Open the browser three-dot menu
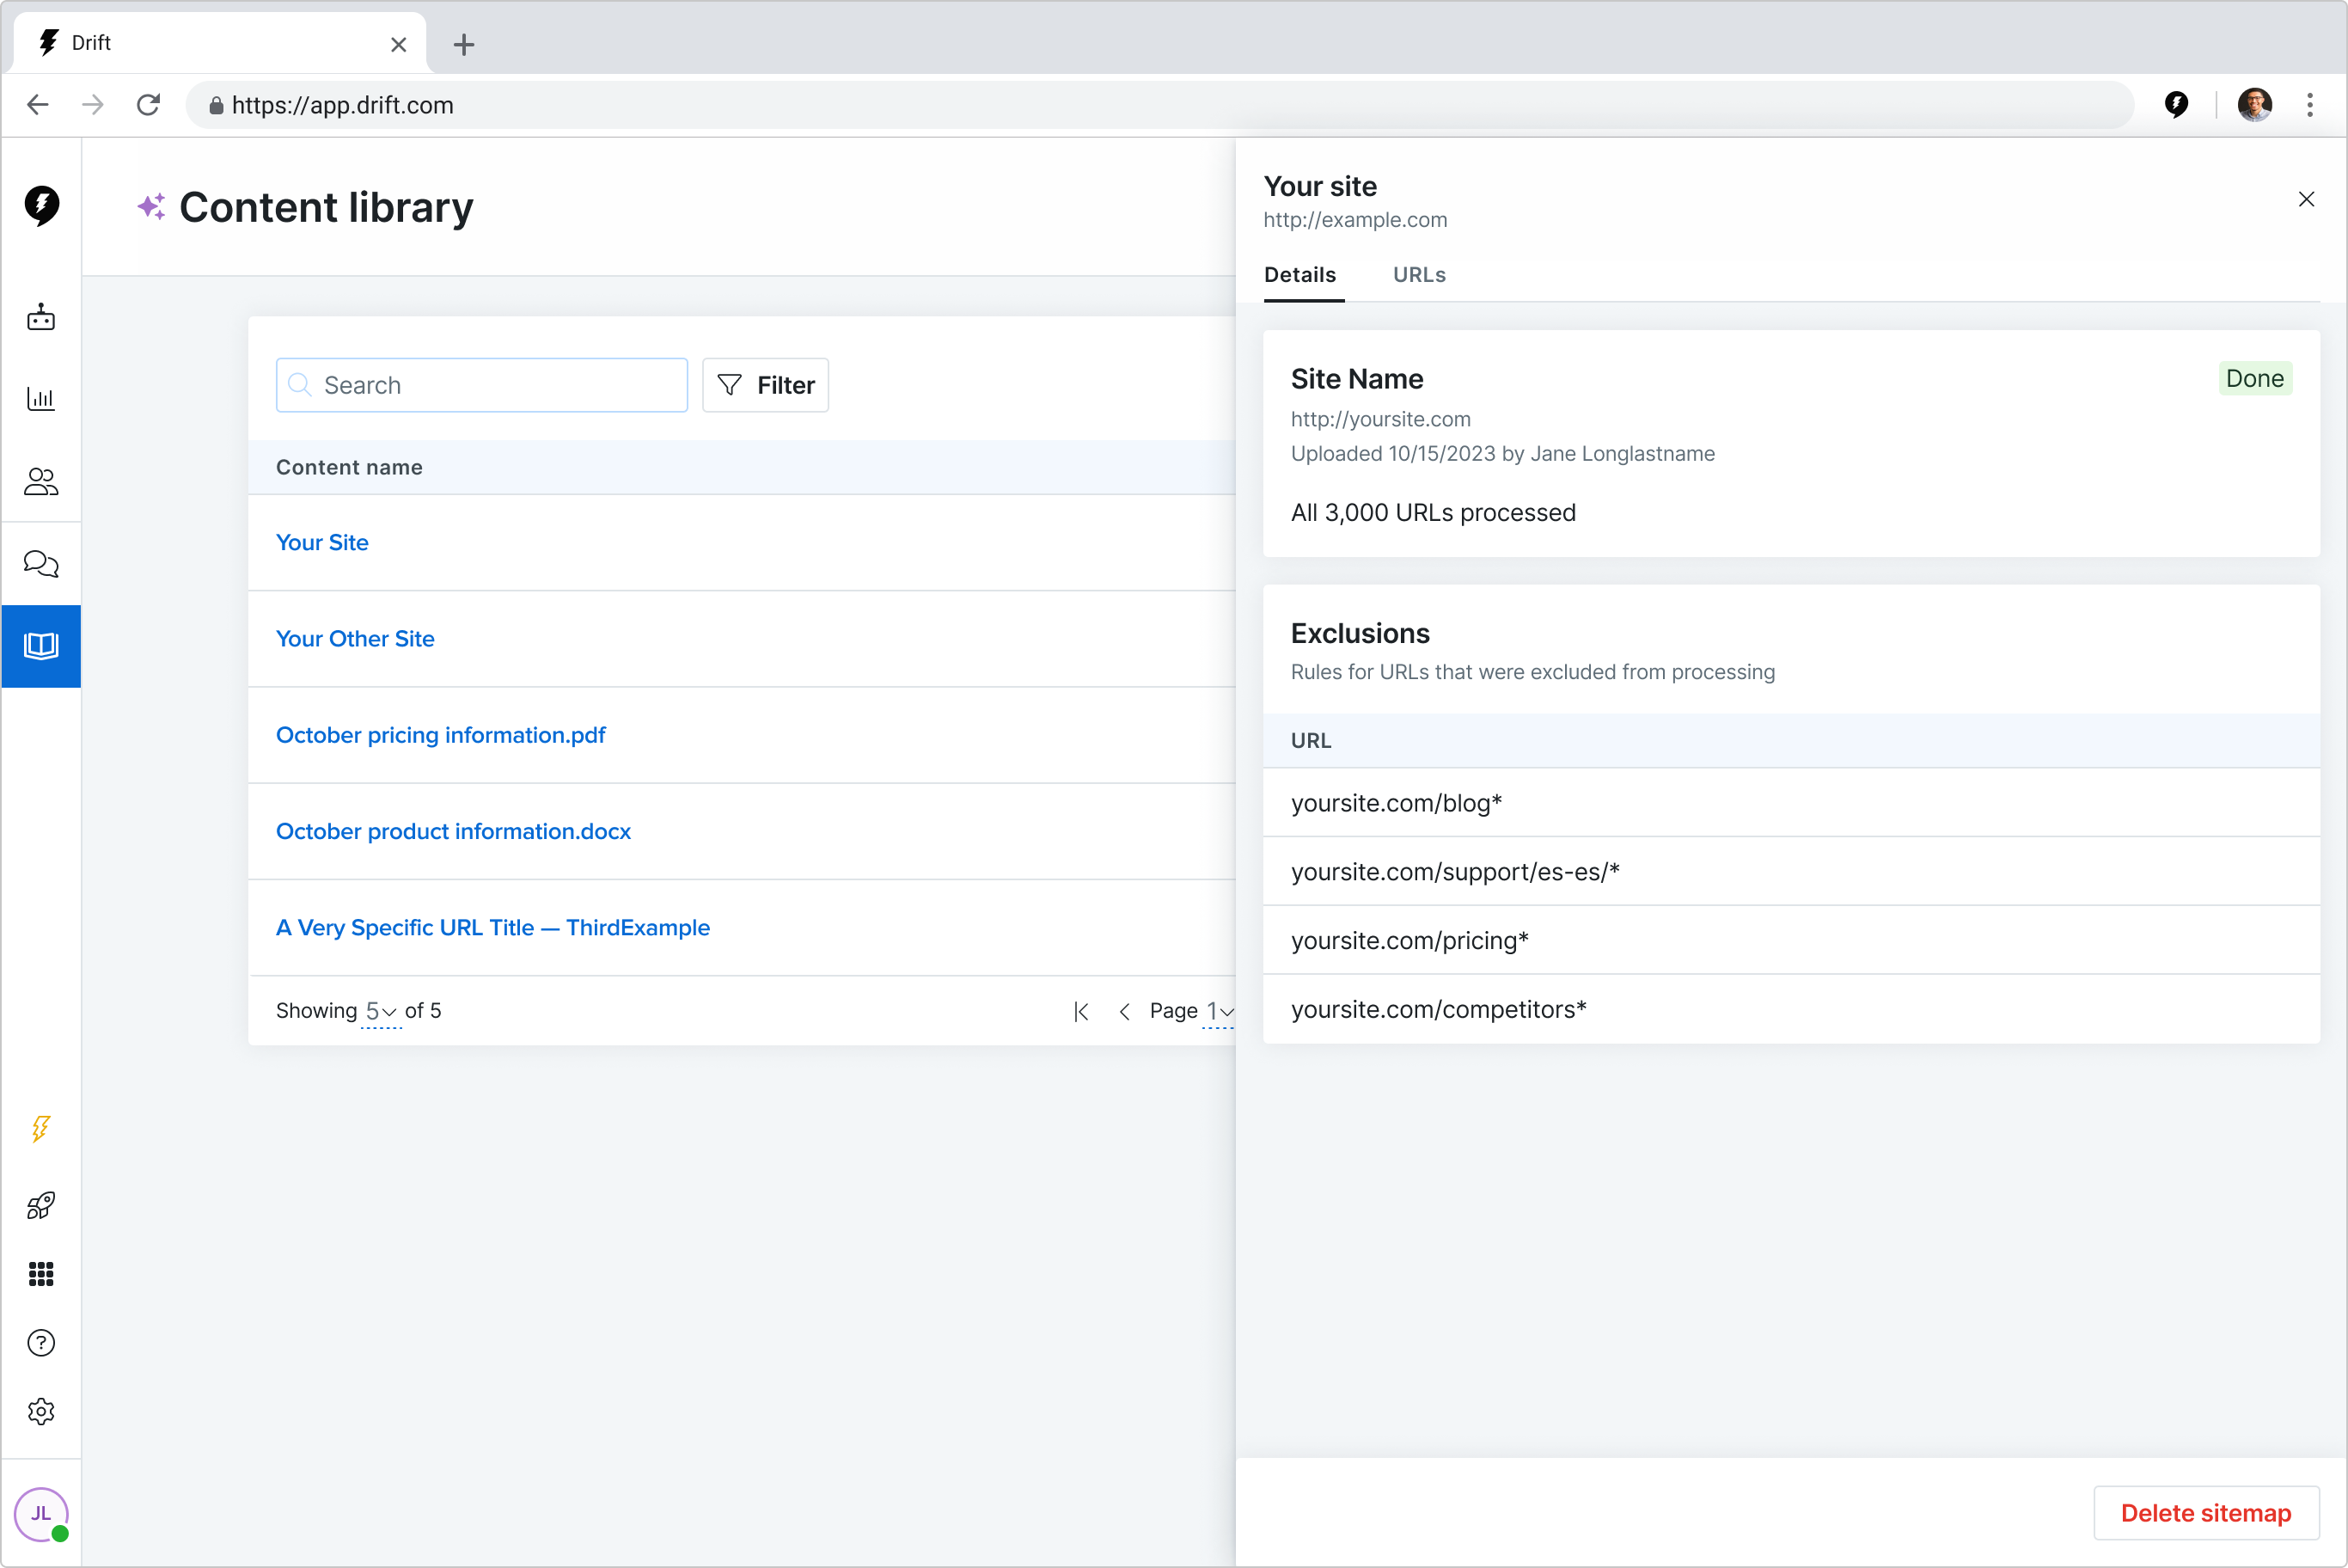2348x1568 pixels. [2309, 105]
